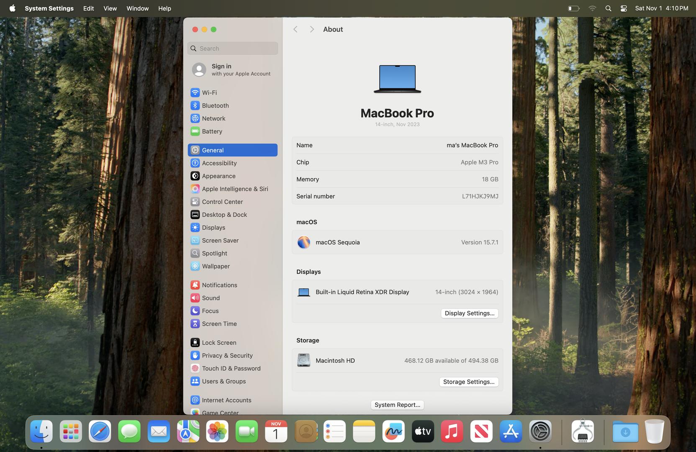696x452 pixels.
Task: Select Control Center in sidebar
Action: point(222,202)
